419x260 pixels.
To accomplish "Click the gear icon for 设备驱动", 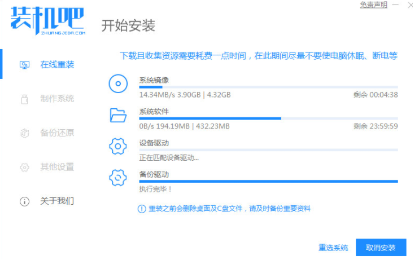I will [x=118, y=147].
